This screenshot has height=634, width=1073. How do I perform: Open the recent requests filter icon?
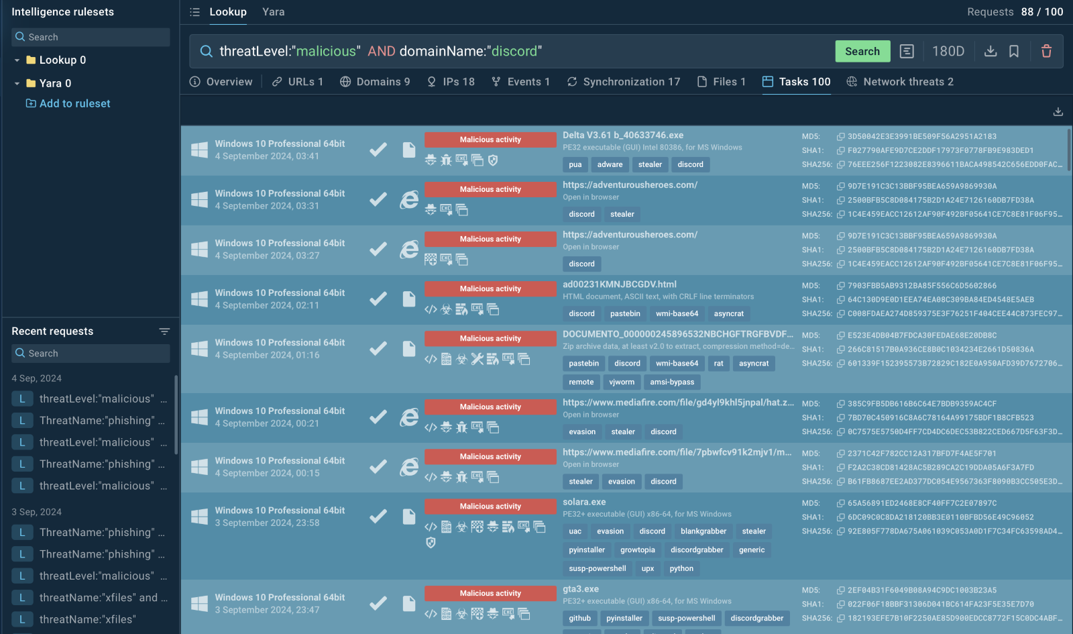(x=164, y=331)
